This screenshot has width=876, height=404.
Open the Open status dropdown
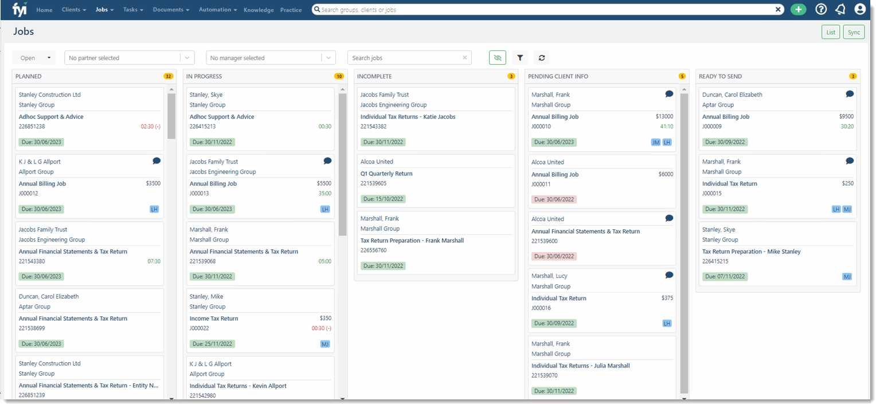pos(34,58)
